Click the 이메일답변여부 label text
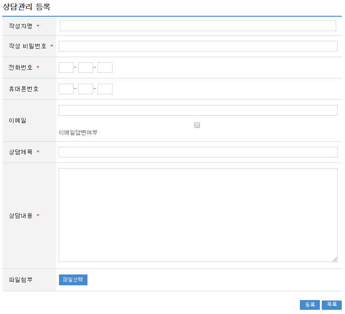This screenshot has height=314, width=345. pos(78,133)
